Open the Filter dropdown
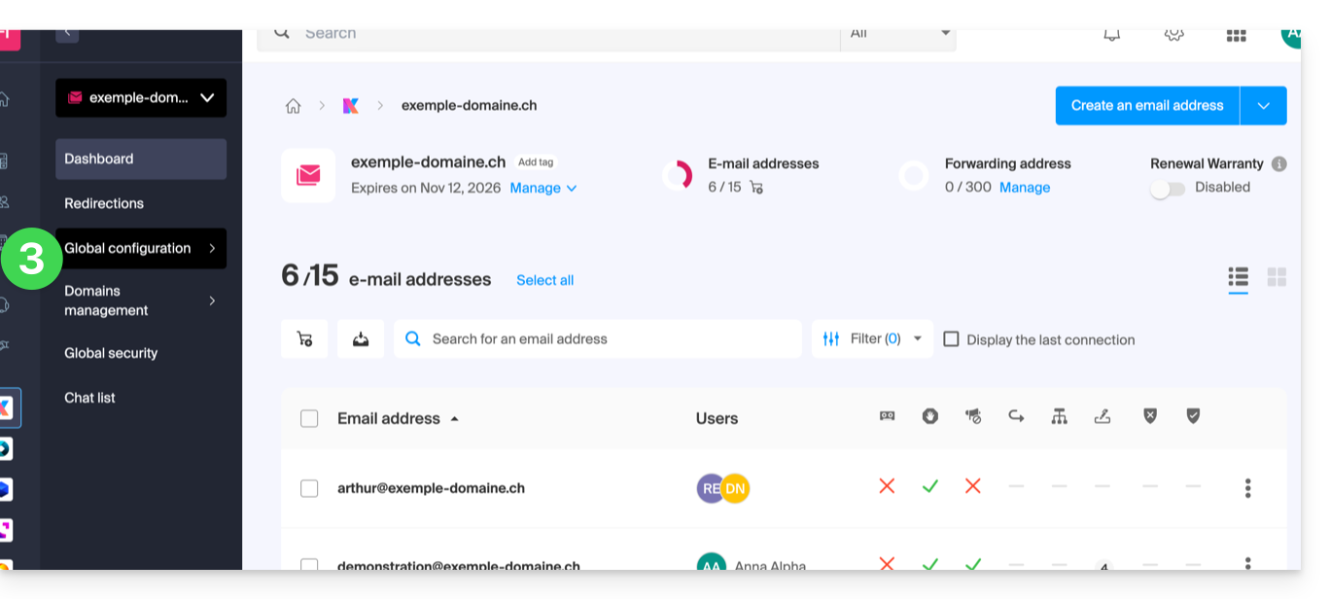This screenshot has height=599, width=1330. pyautogui.click(x=872, y=339)
